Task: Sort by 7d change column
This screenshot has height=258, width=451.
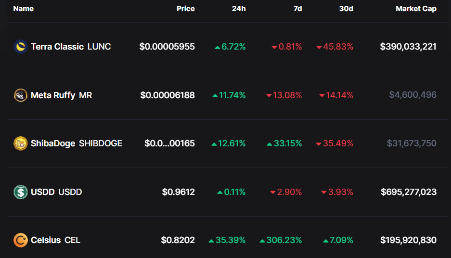Action: (x=297, y=9)
